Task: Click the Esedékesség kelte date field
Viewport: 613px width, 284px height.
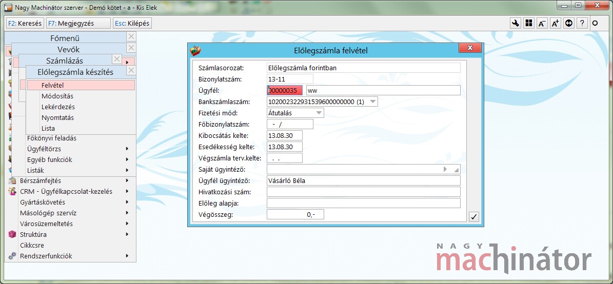Action: tap(285, 147)
